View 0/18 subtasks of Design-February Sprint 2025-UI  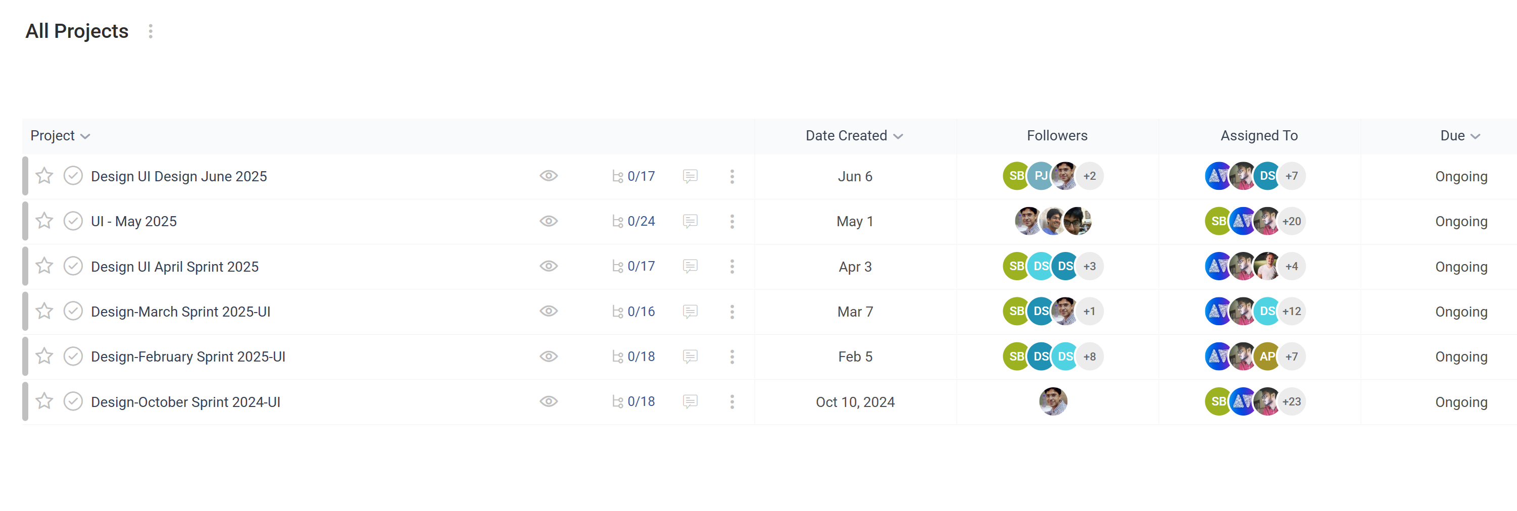(x=633, y=356)
